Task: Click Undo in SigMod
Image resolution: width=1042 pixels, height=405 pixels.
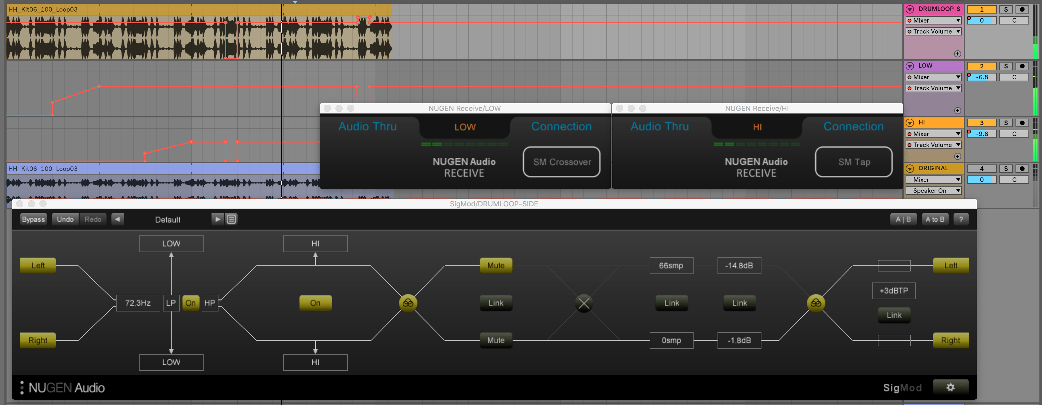Action: click(65, 220)
